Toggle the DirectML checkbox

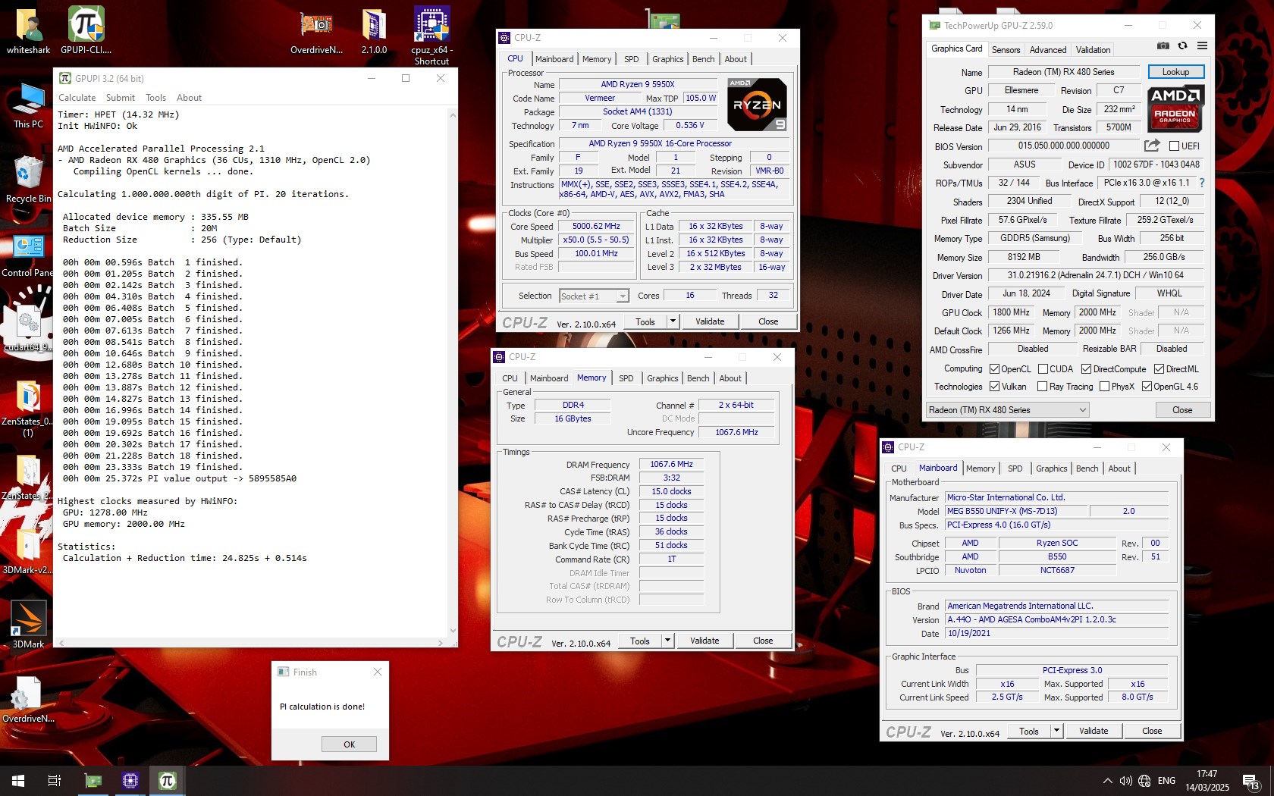click(x=1159, y=369)
